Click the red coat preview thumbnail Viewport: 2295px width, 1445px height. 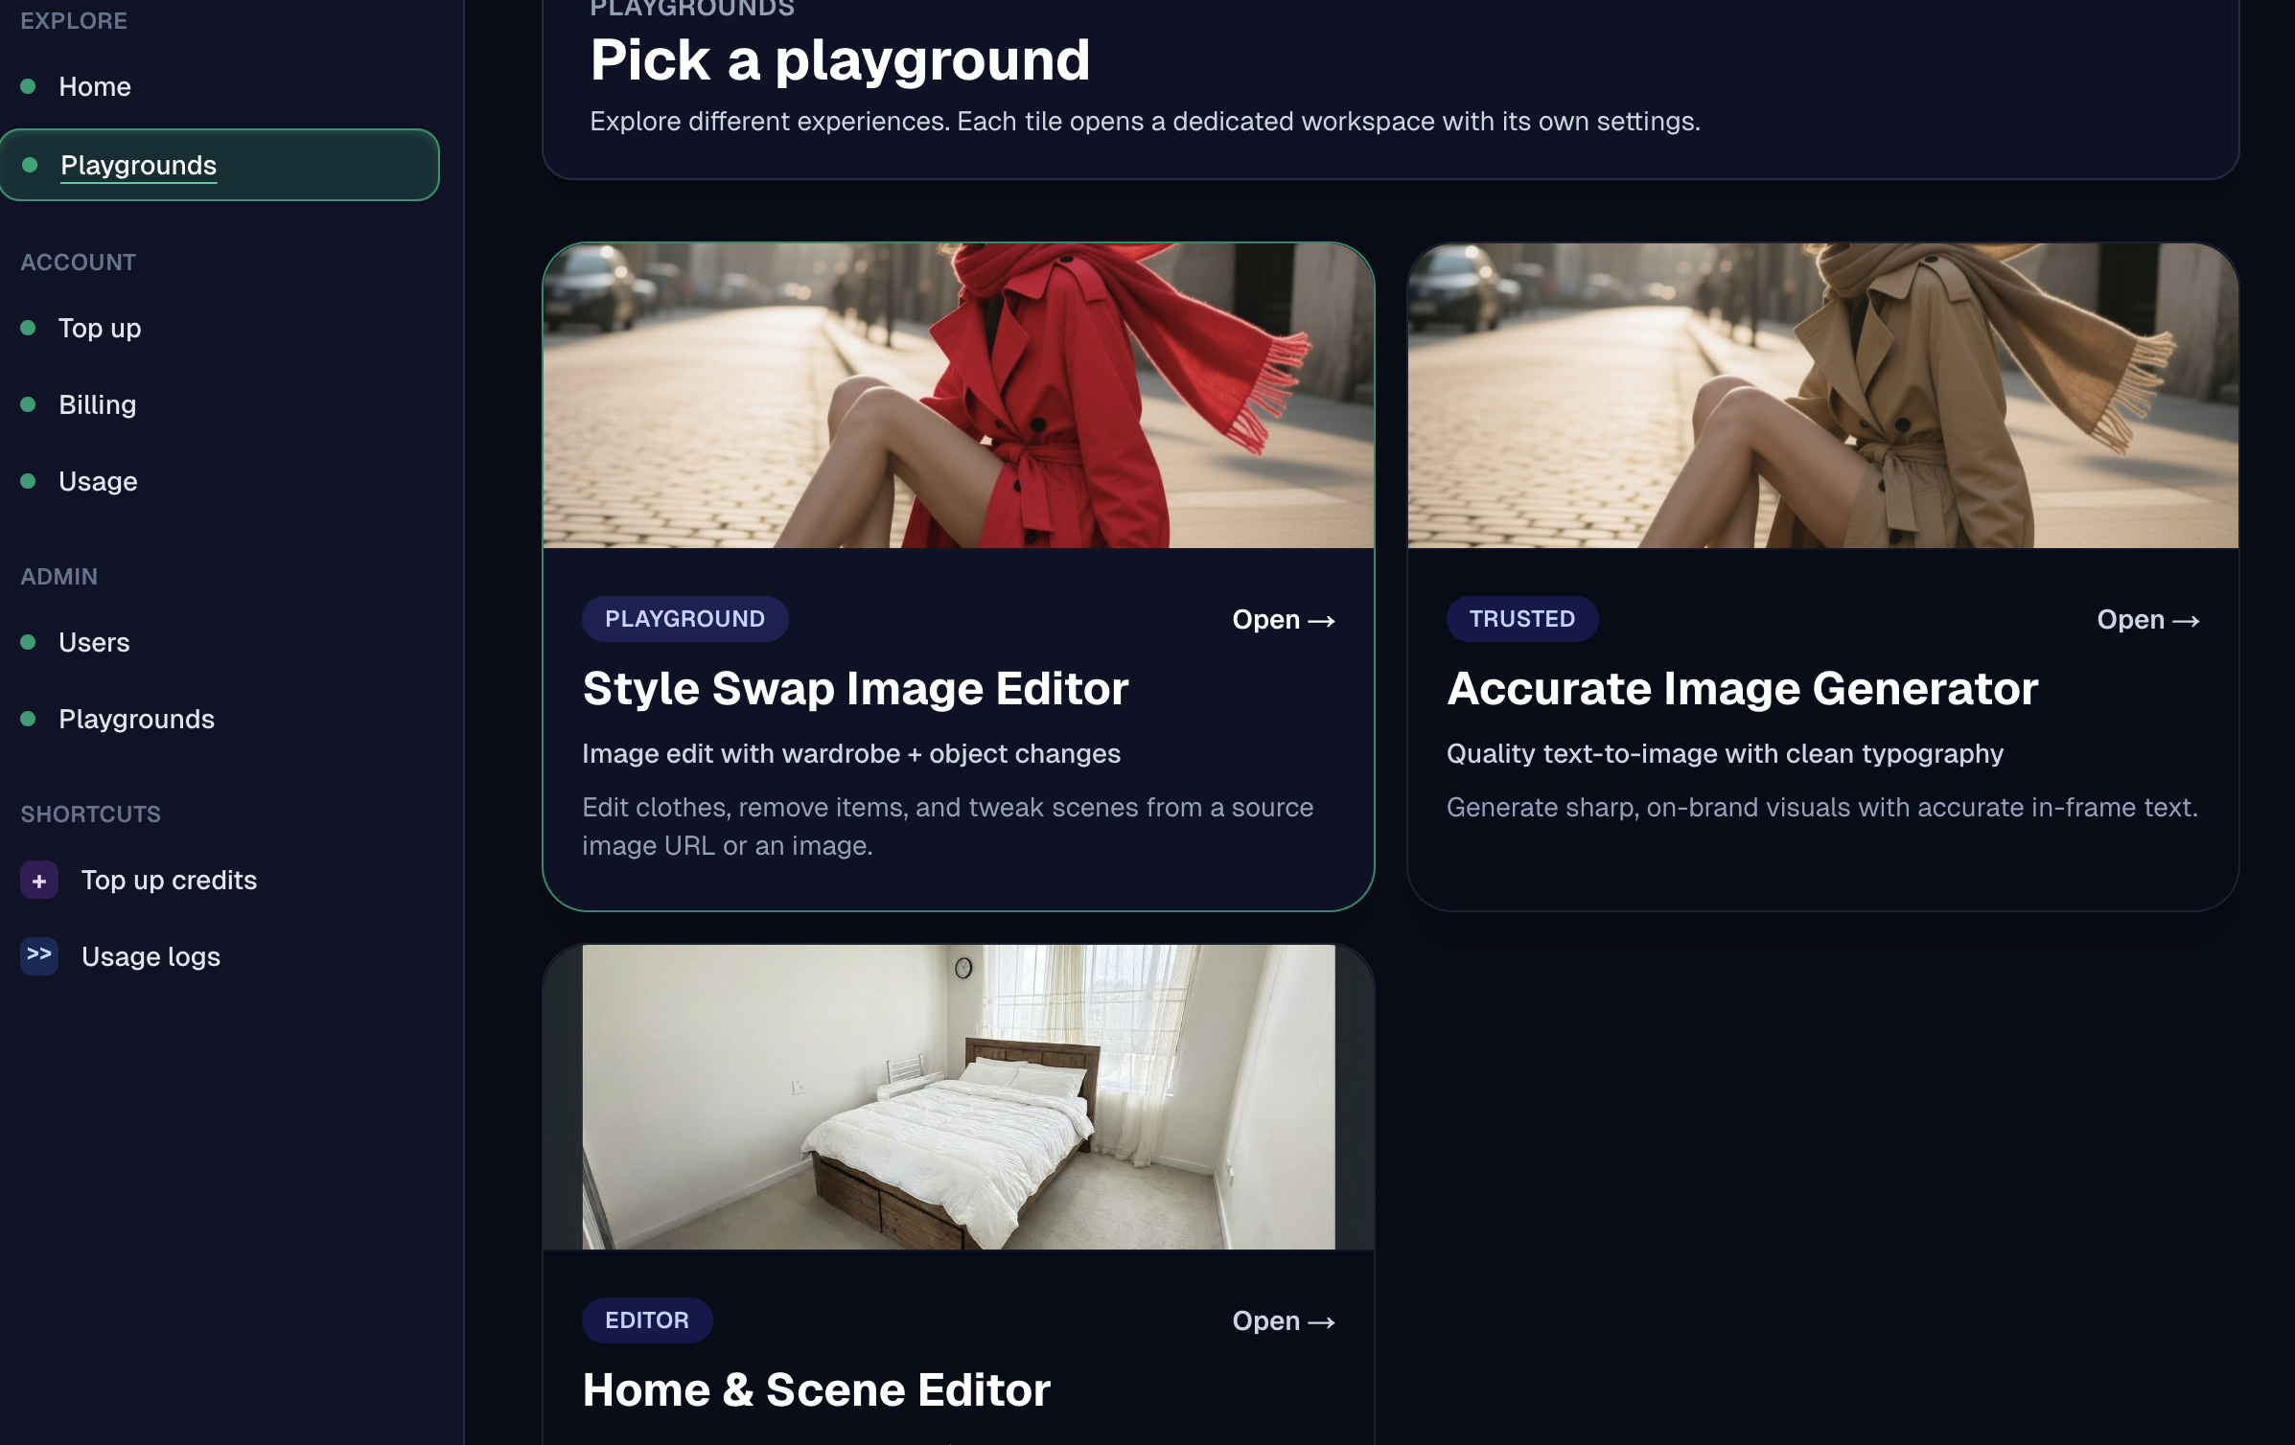tap(958, 396)
